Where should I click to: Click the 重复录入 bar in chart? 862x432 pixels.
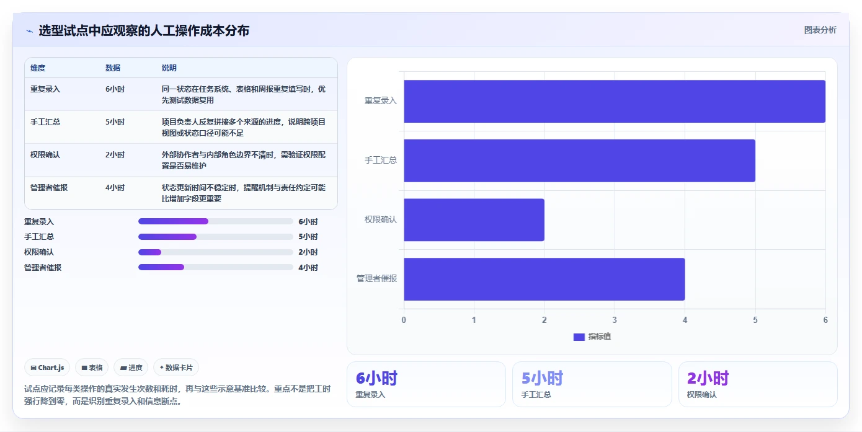click(x=615, y=101)
